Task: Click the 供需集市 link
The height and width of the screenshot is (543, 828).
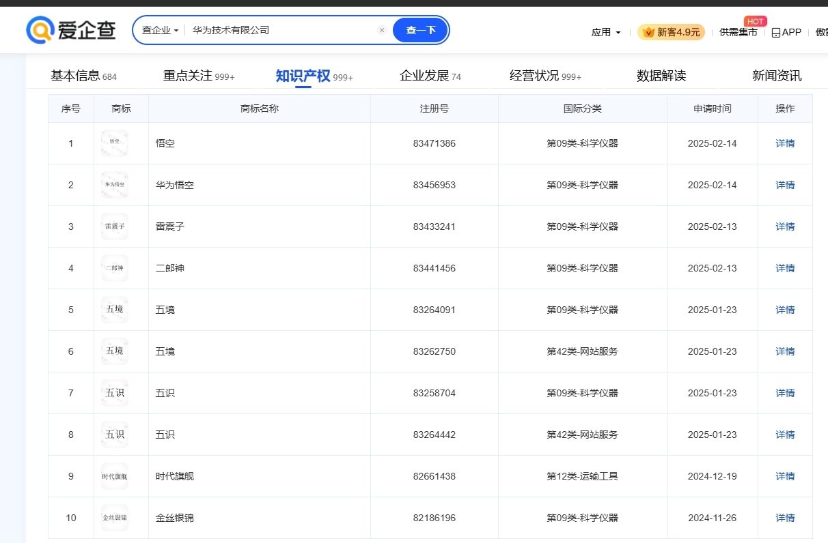Action: pos(738,33)
